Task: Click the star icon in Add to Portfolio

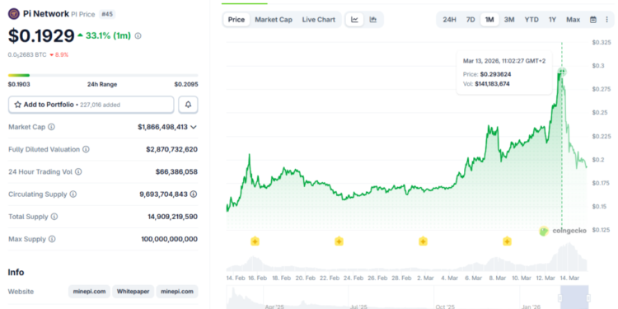Action: click(x=18, y=105)
